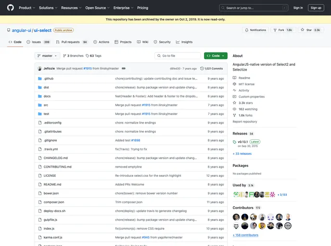Click the ellipsis commit message expander
This screenshot has height=246, width=331.
click(x=124, y=69)
